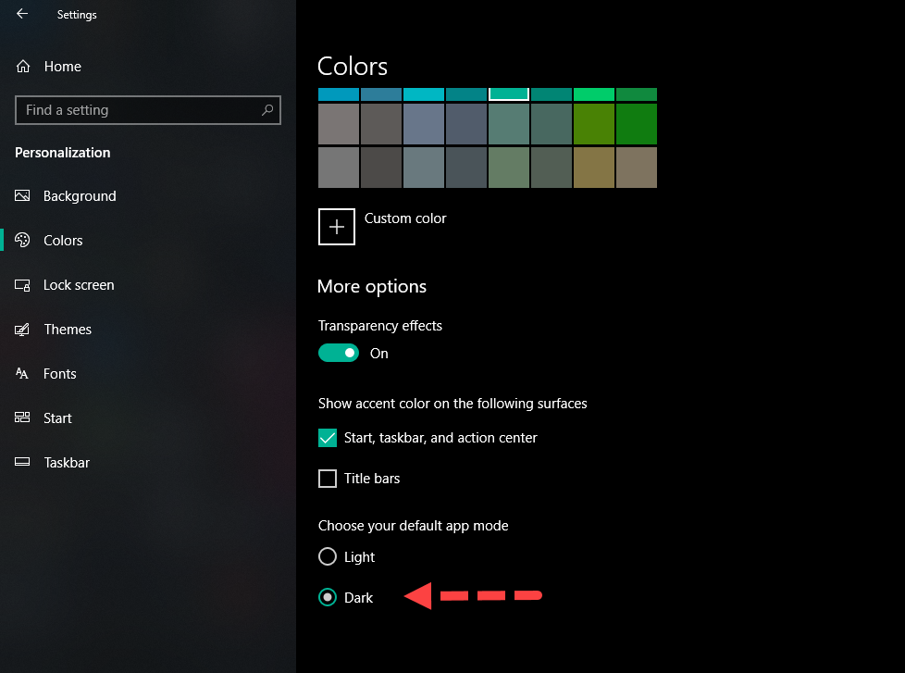The width and height of the screenshot is (905, 673).
Task: Open the Fonts settings page
Action: [60, 374]
